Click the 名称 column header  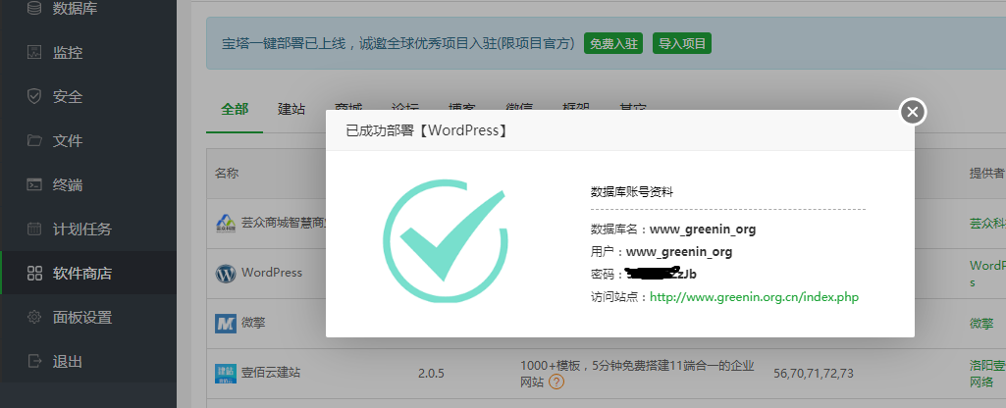click(227, 174)
